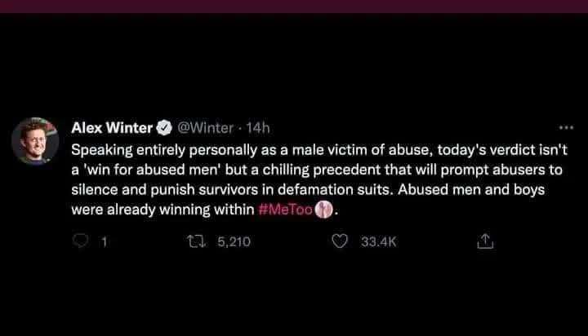Screen dimensions: 588x336
Task: Follow the #MeToo hashtag link
Action: [x=285, y=210]
